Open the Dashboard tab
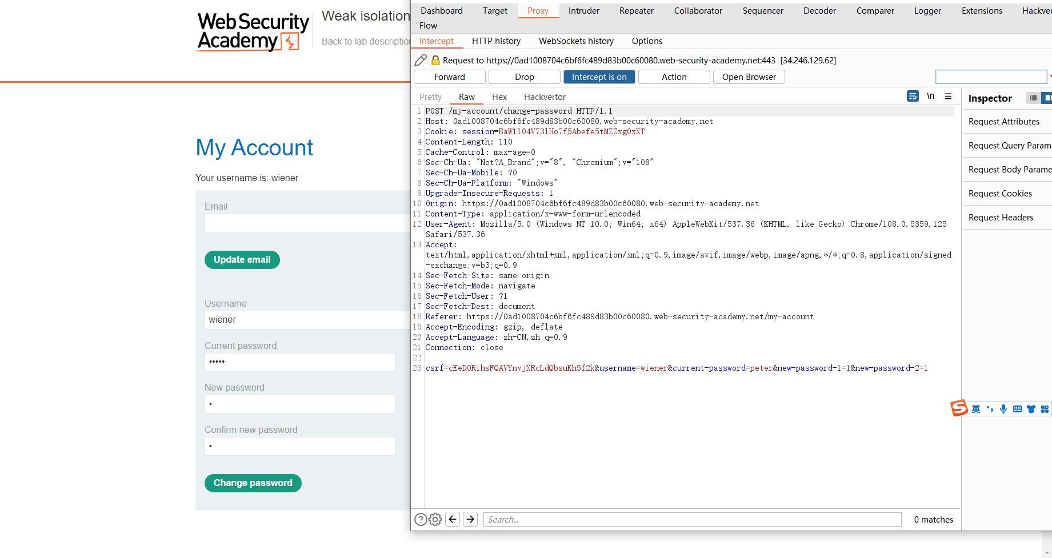The height and width of the screenshot is (558, 1052). click(x=442, y=11)
